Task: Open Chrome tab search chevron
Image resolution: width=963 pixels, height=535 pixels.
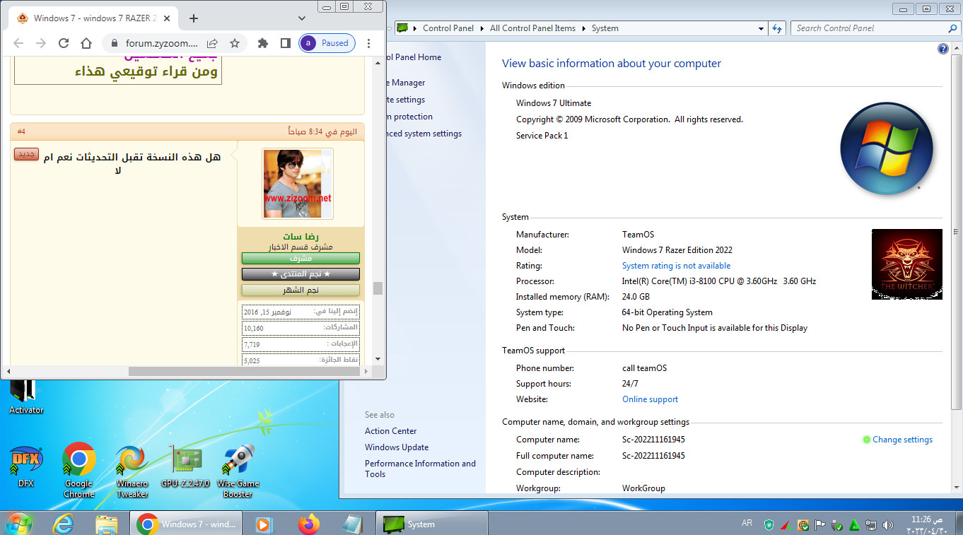Action: (302, 18)
